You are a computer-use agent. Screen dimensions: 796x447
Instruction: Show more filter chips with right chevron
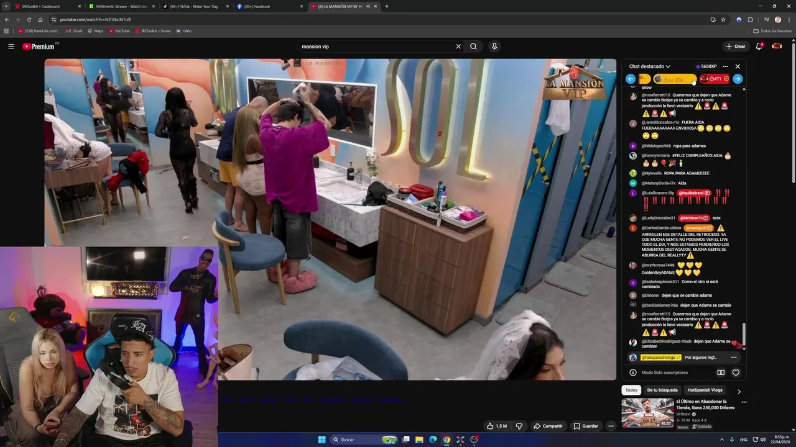click(x=739, y=391)
